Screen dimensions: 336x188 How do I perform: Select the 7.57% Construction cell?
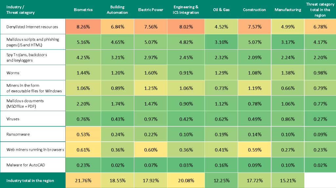(x=254, y=27)
